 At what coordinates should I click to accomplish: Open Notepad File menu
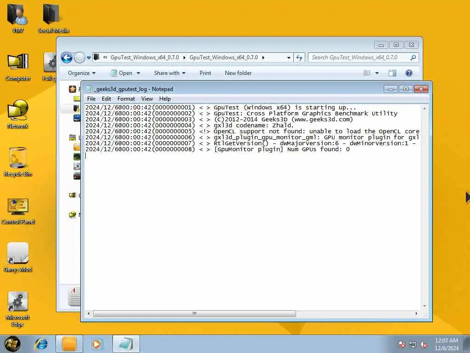(x=91, y=99)
